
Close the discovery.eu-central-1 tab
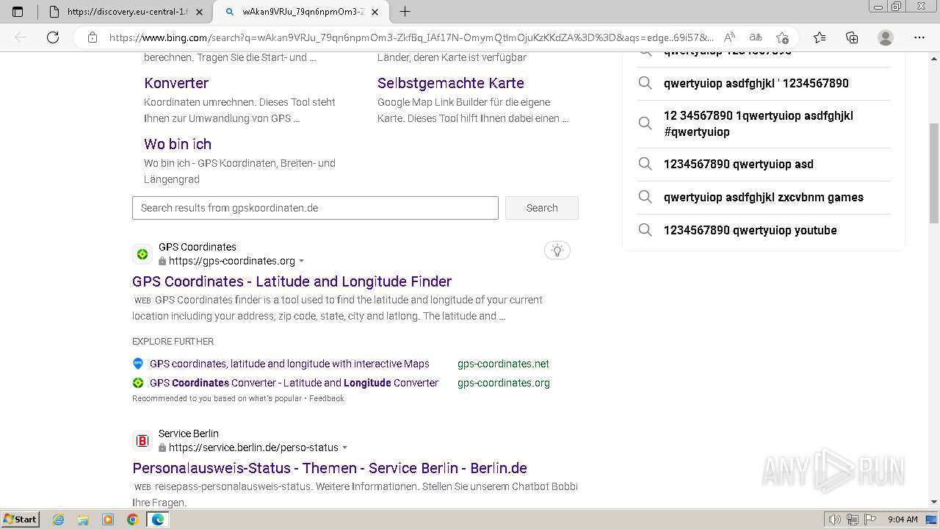pyautogui.click(x=199, y=12)
